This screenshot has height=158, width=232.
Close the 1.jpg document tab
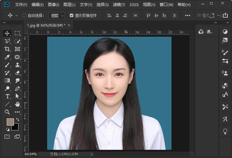coord(69,25)
